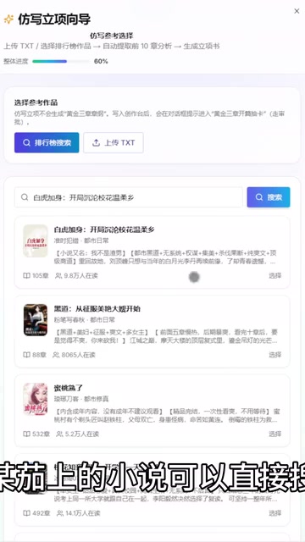Click the title 白虎加身：开局沉沦校花温柔乡 in results

104,230
